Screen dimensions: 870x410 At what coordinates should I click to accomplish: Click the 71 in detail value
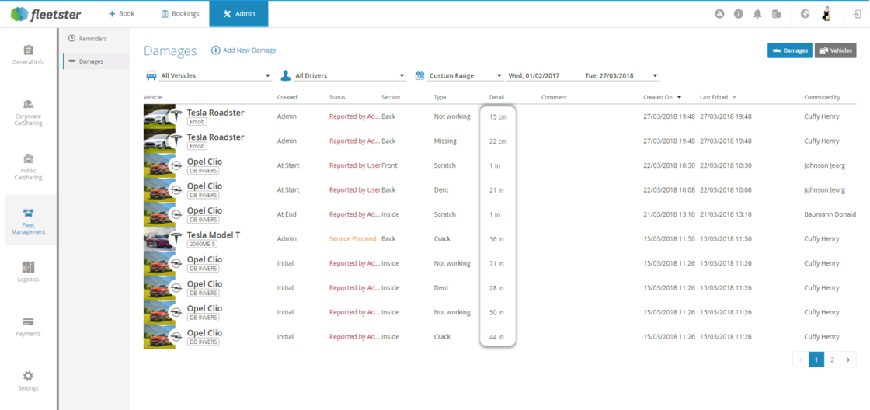coord(496,263)
